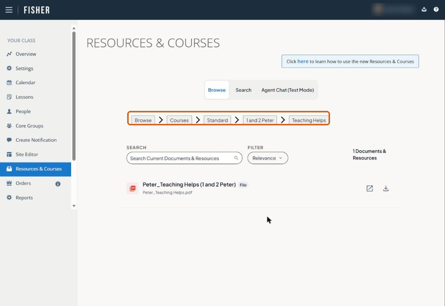
Task: Click the sidebar scroll up arrow
Action: 74,28
